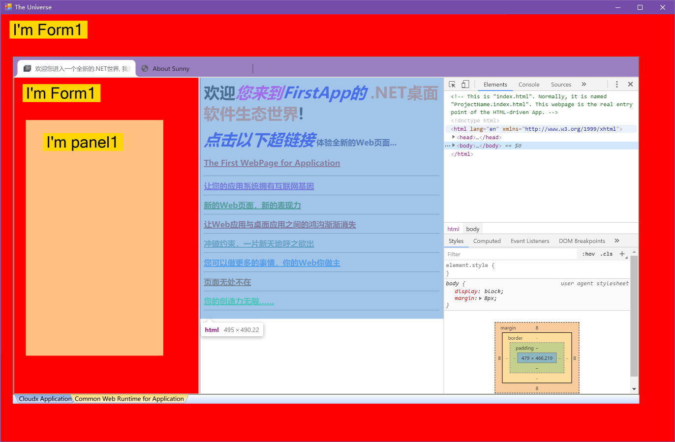Screen dimensions: 675x442
Task: Open the 您可以做更多的事情，你的Web你做主 link
Action: coord(272,263)
